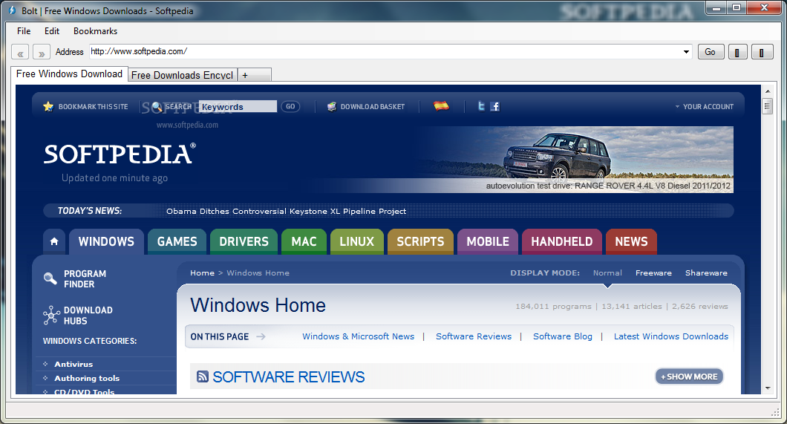Select the NEWS category tab
This screenshot has width=787, height=424.
[x=631, y=241]
